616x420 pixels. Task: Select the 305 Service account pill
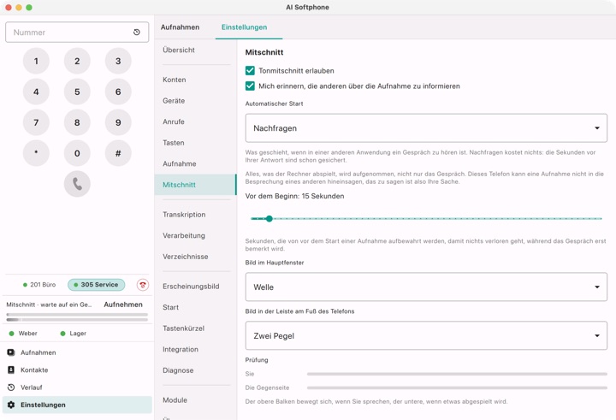[x=96, y=285]
